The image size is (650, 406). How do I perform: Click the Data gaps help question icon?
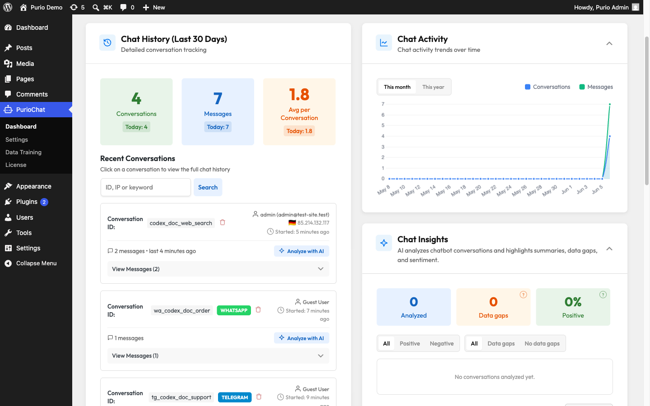[x=523, y=295]
